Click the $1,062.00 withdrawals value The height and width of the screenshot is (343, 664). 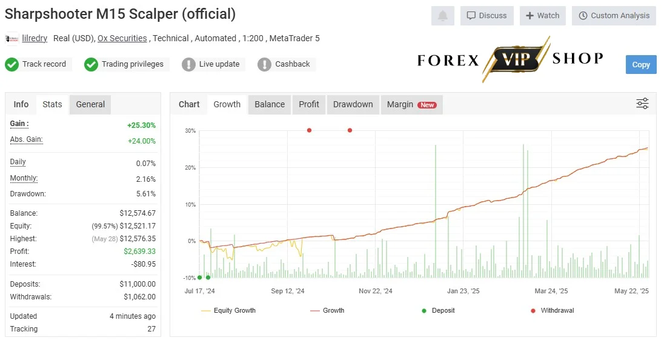(x=140, y=297)
